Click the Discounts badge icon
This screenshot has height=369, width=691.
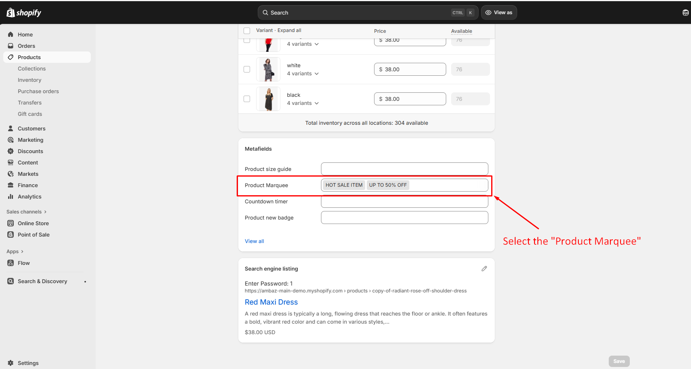tap(11, 151)
